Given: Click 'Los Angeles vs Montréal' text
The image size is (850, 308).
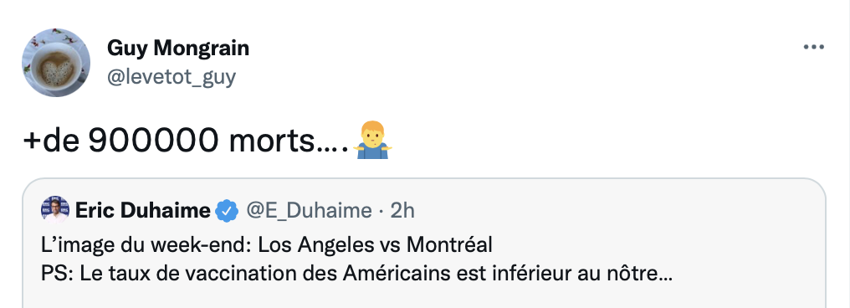Looking at the screenshot, I should point(375,245).
